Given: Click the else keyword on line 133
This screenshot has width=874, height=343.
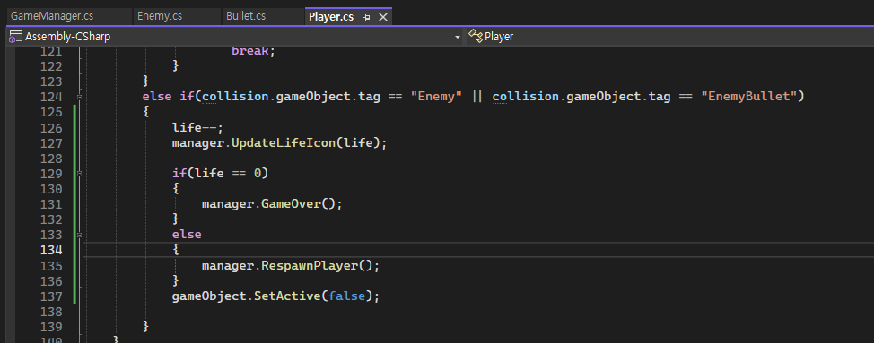Looking at the screenshot, I should [x=187, y=235].
